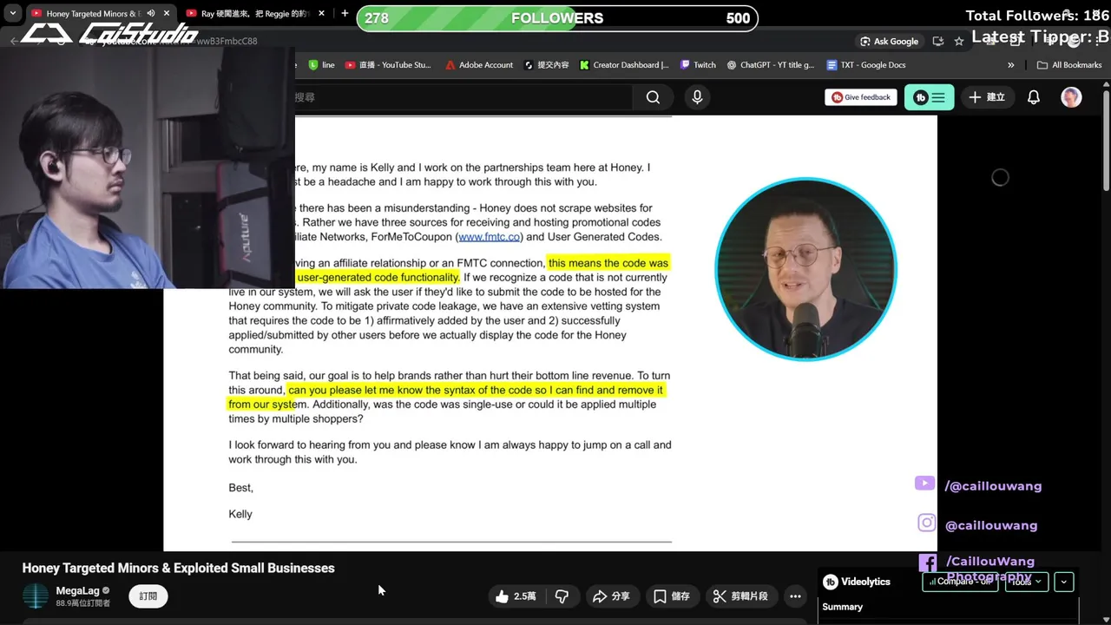Click the Ask Google button
This screenshot has height=625, width=1111.
[x=889, y=41]
